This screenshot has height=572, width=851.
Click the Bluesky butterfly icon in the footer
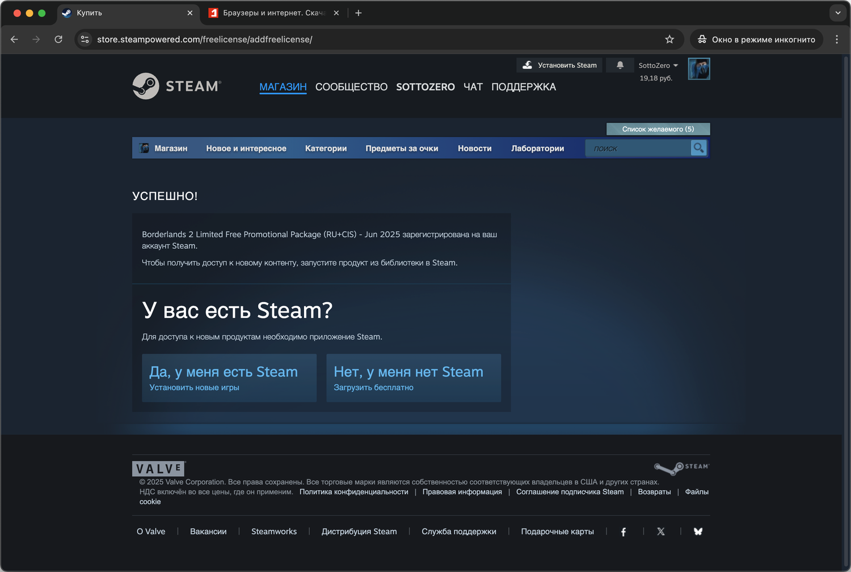pyautogui.click(x=698, y=532)
